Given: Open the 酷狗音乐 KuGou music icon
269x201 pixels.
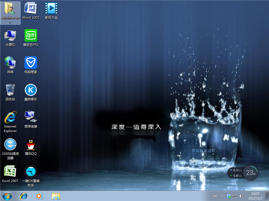Looking at the screenshot, I should click(30, 90).
